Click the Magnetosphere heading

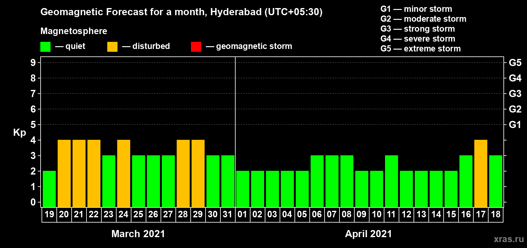74,31
